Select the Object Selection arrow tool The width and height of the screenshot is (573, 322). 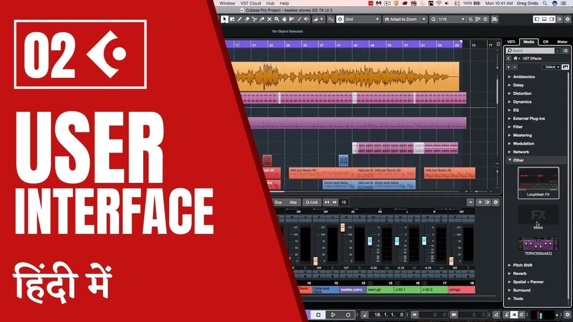coord(225,19)
